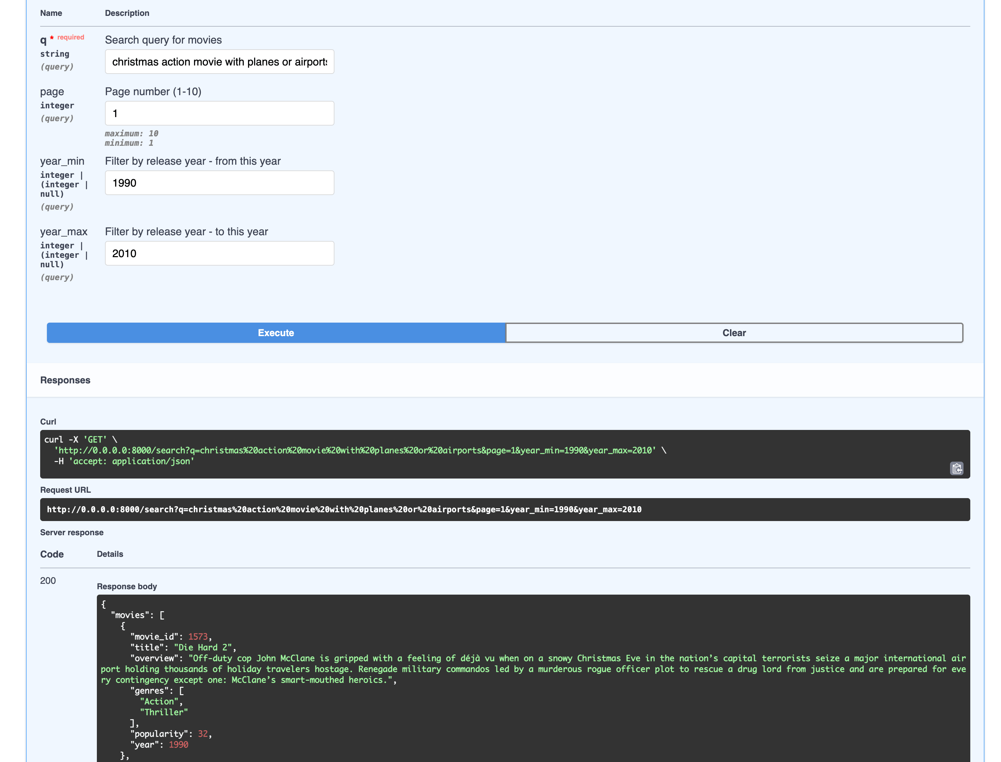Click the 'Search query for movies' description
1001x762 pixels.
(163, 40)
